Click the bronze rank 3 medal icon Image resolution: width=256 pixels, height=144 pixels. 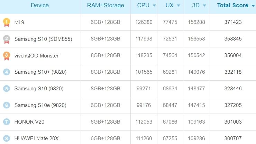coord(7,56)
